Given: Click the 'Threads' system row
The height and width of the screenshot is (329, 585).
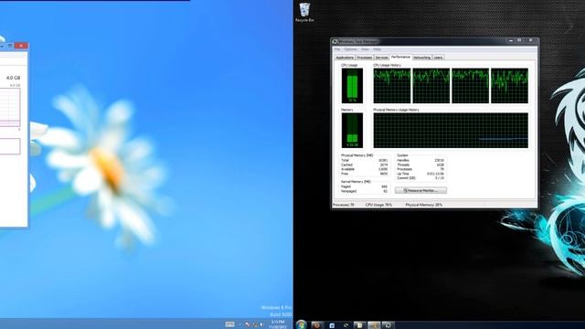Looking at the screenshot, I should tap(420, 164).
